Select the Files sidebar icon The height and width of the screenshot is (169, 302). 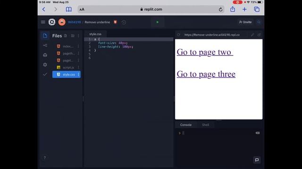tap(45, 36)
